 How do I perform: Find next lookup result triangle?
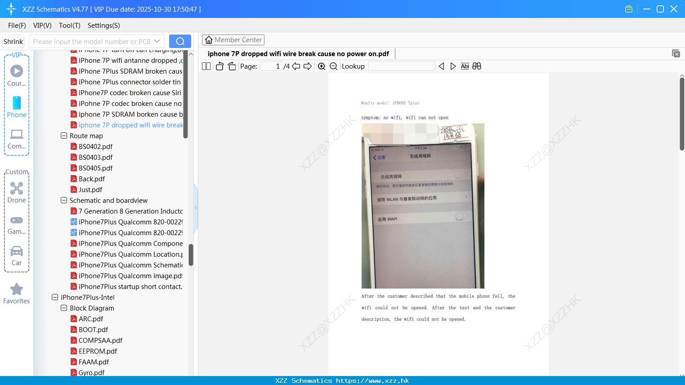[453, 66]
